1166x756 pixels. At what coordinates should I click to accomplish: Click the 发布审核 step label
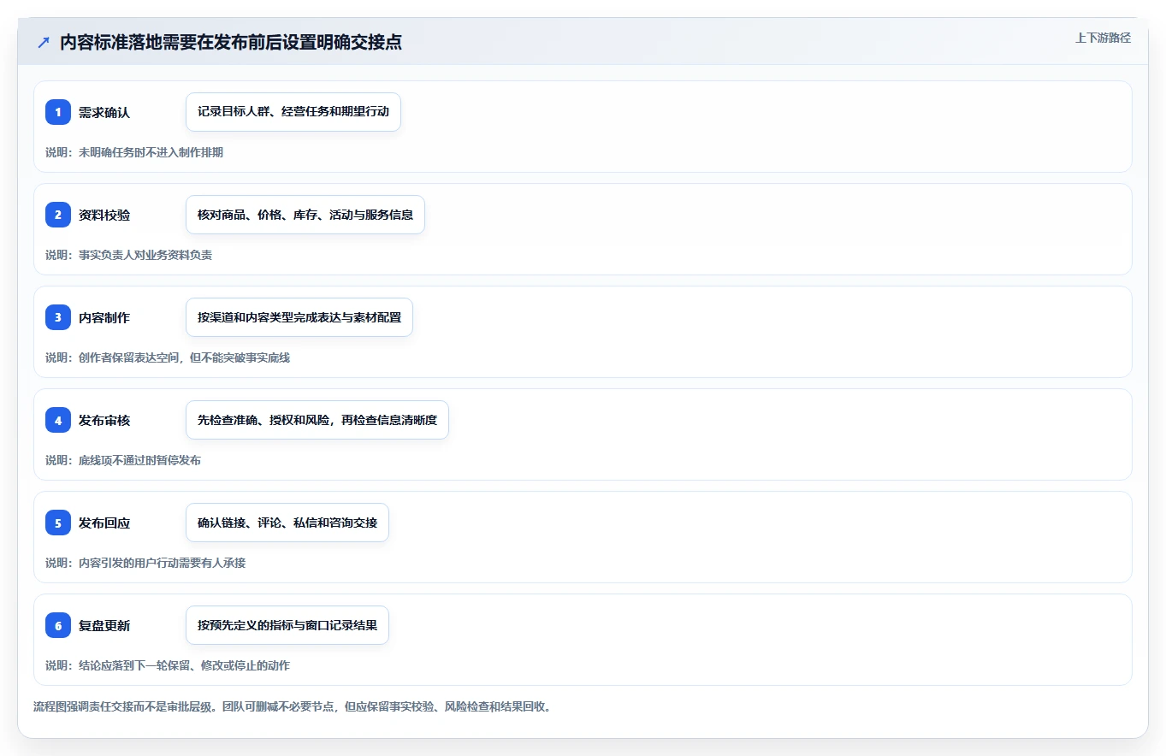tap(104, 420)
